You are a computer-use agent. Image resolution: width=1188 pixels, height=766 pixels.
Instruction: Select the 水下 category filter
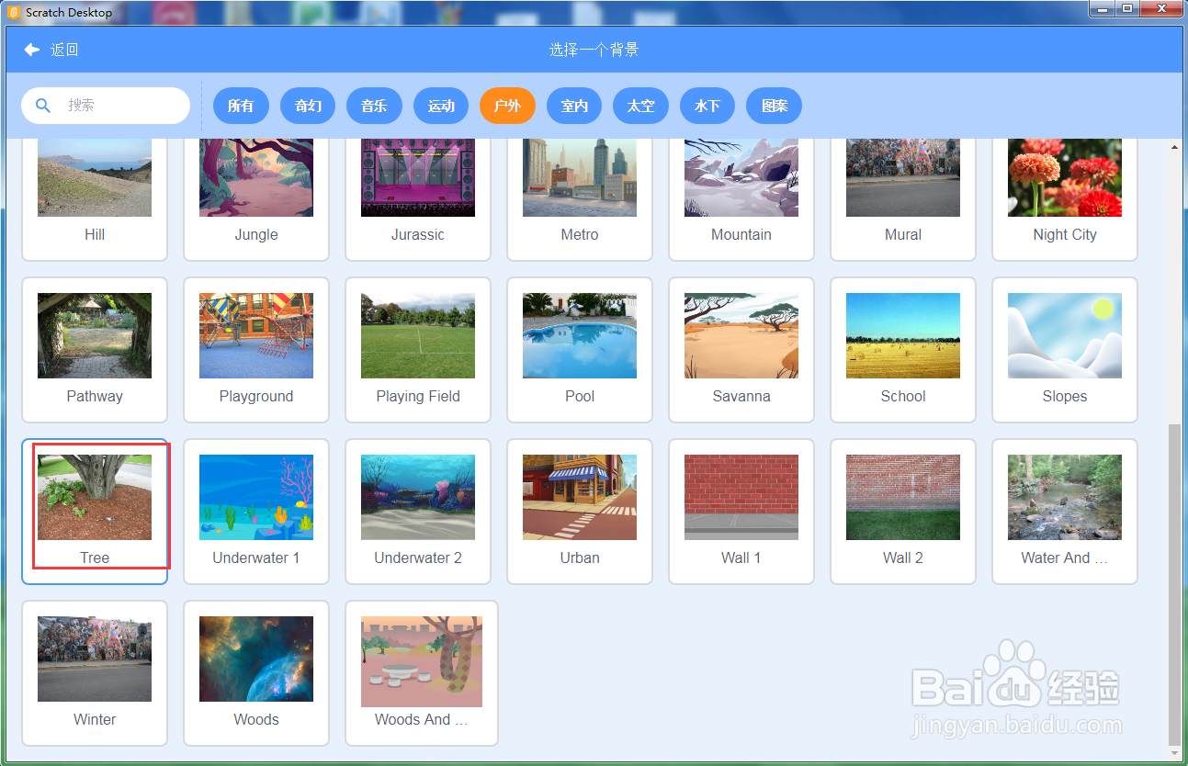pos(707,106)
